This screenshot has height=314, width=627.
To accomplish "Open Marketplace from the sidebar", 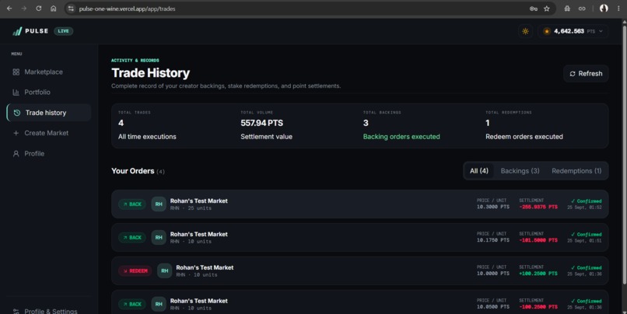I will click(48, 72).
